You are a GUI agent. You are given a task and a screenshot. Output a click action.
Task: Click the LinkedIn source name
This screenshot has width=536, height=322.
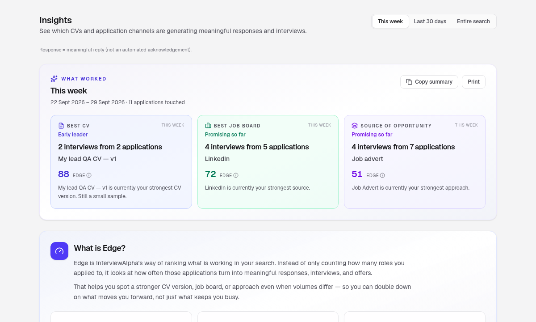[x=217, y=159]
